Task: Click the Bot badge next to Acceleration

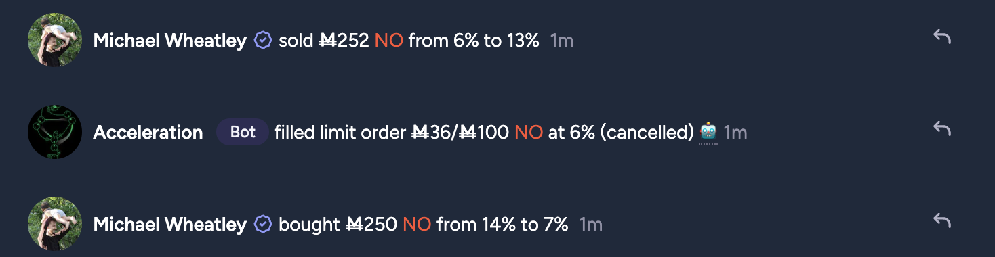Action: 243,132
